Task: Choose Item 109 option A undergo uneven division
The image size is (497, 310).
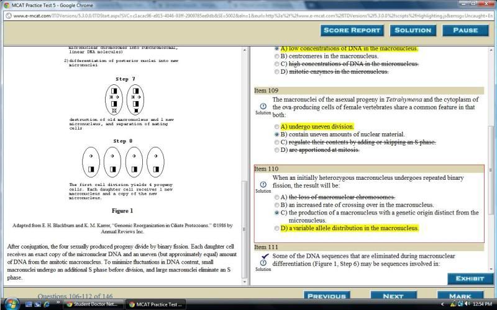Action: [276, 126]
